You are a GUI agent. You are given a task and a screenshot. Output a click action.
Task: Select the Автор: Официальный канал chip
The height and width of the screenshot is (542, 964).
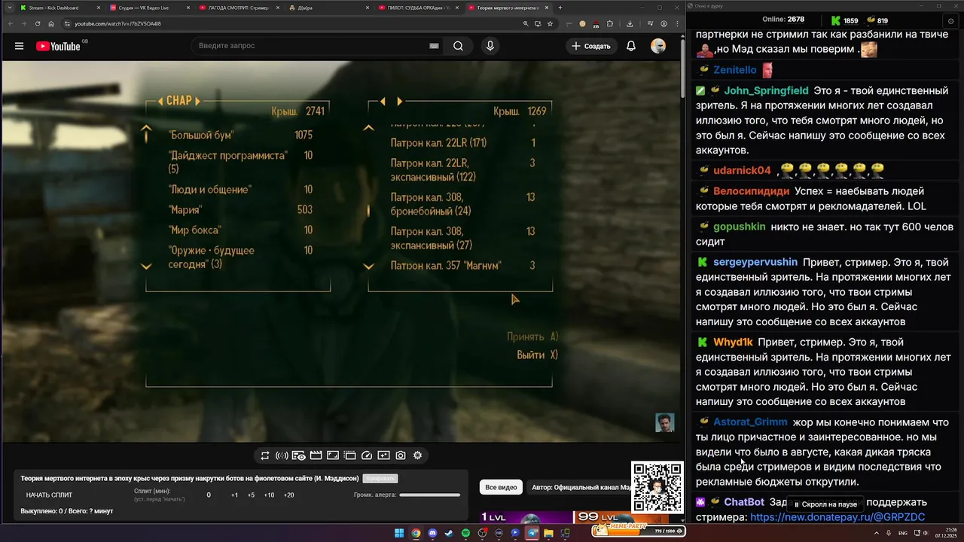[x=580, y=487]
